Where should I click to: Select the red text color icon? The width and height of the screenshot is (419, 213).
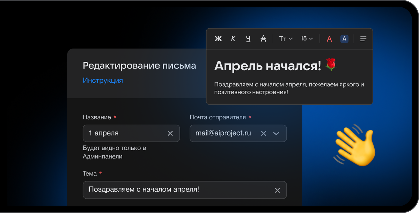[x=329, y=39]
